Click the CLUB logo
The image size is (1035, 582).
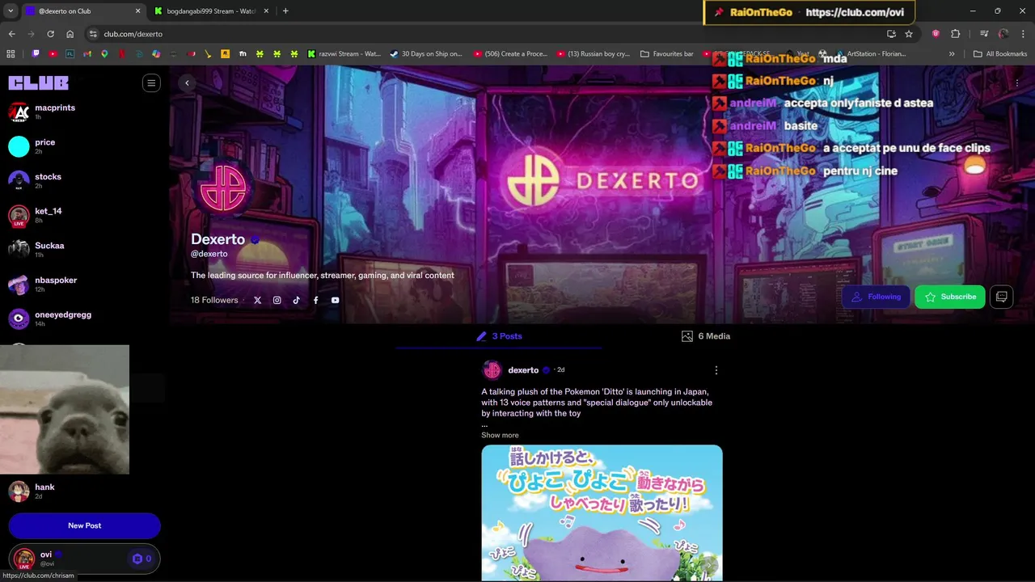38,82
